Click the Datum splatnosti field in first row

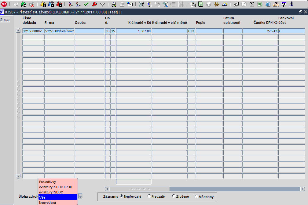[233, 31]
